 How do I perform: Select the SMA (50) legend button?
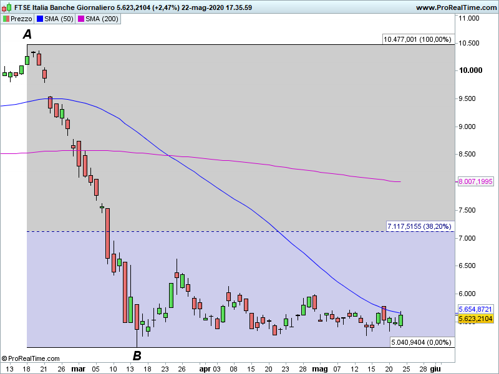(55, 19)
